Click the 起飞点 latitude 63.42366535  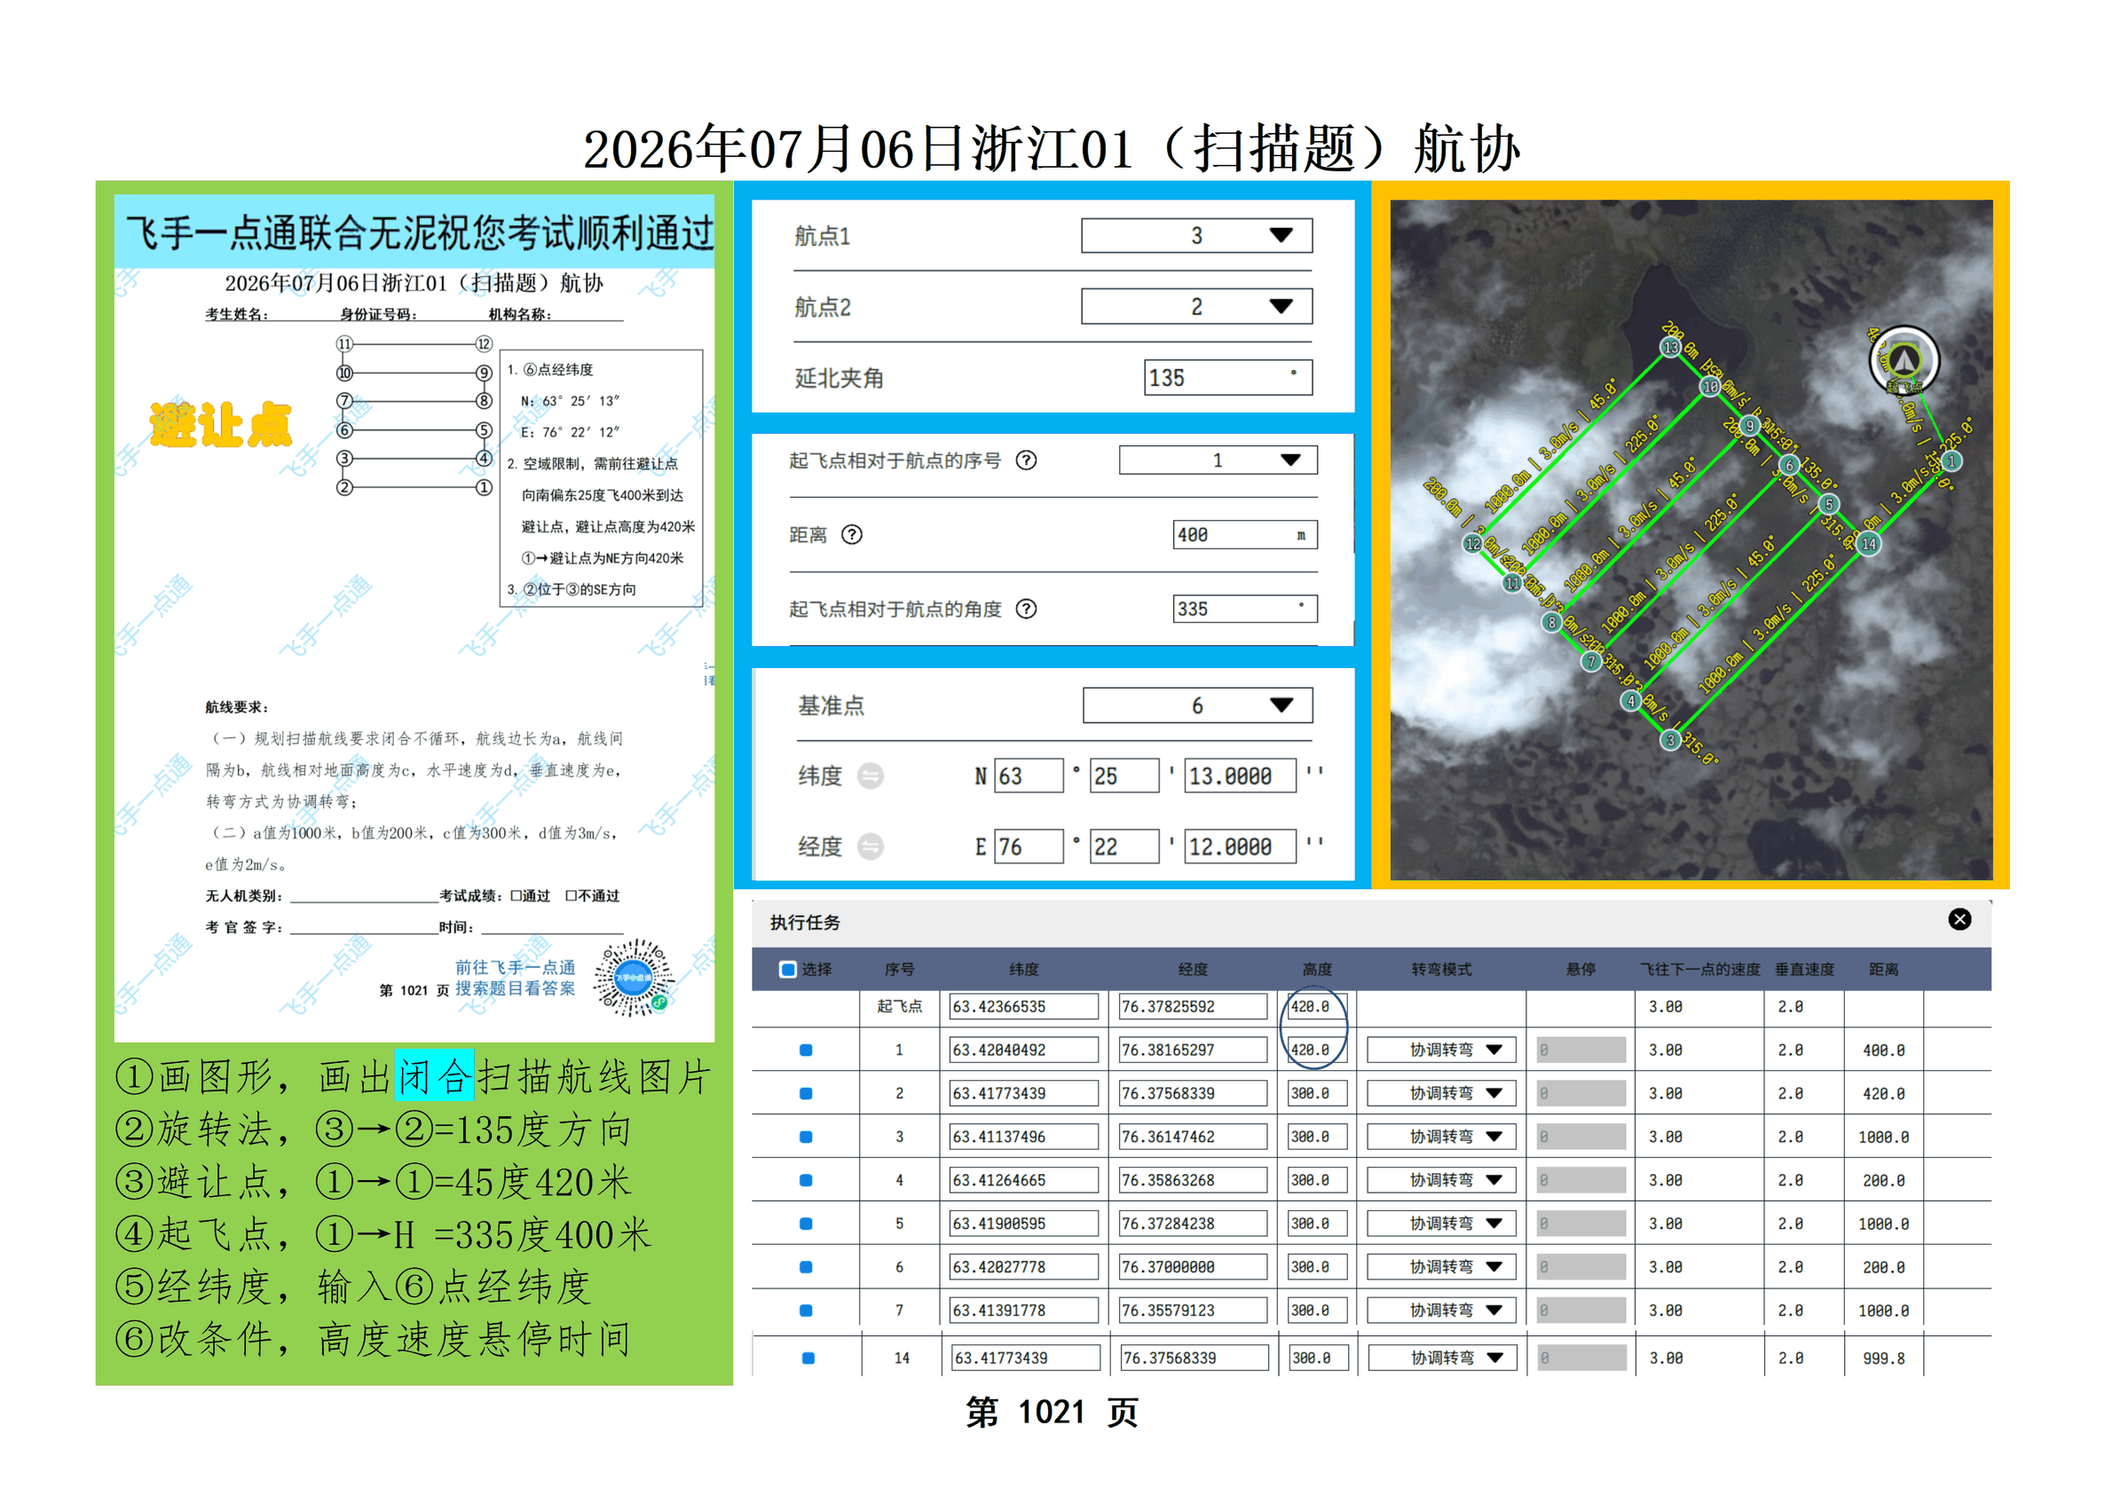click(1024, 1005)
